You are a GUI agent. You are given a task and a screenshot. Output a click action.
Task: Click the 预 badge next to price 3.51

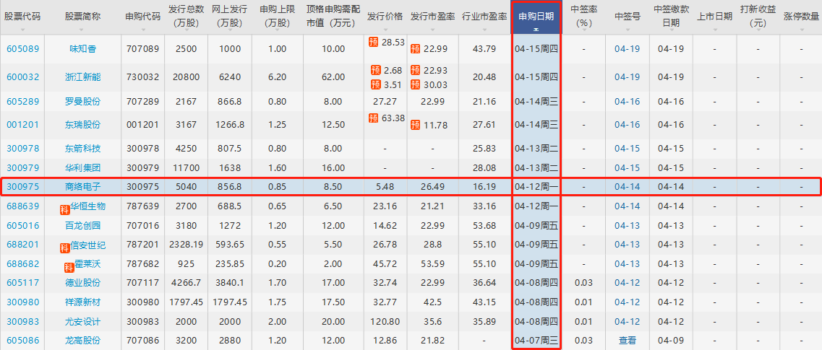point(375,84)
